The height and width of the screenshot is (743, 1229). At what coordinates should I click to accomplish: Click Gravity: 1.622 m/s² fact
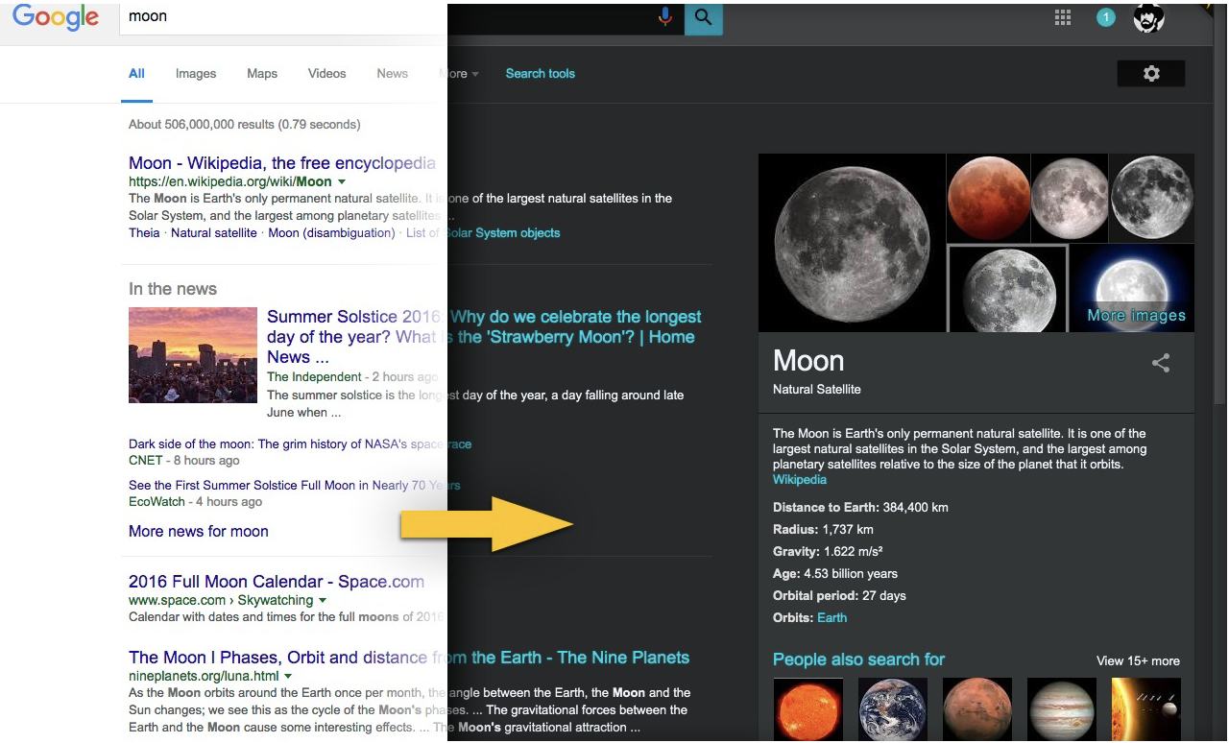point(828,552)
